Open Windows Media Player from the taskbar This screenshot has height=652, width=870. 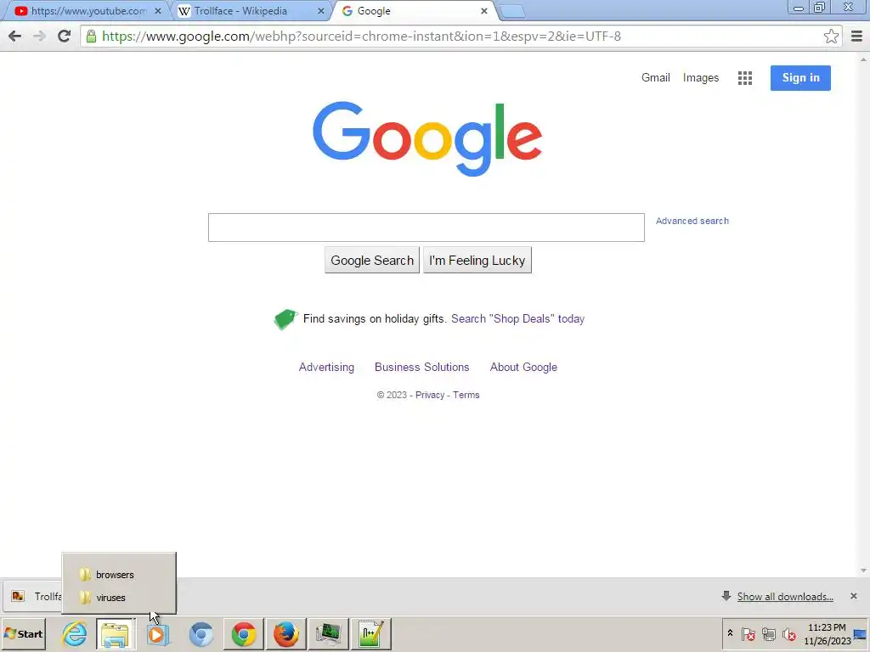pos(157,634)
